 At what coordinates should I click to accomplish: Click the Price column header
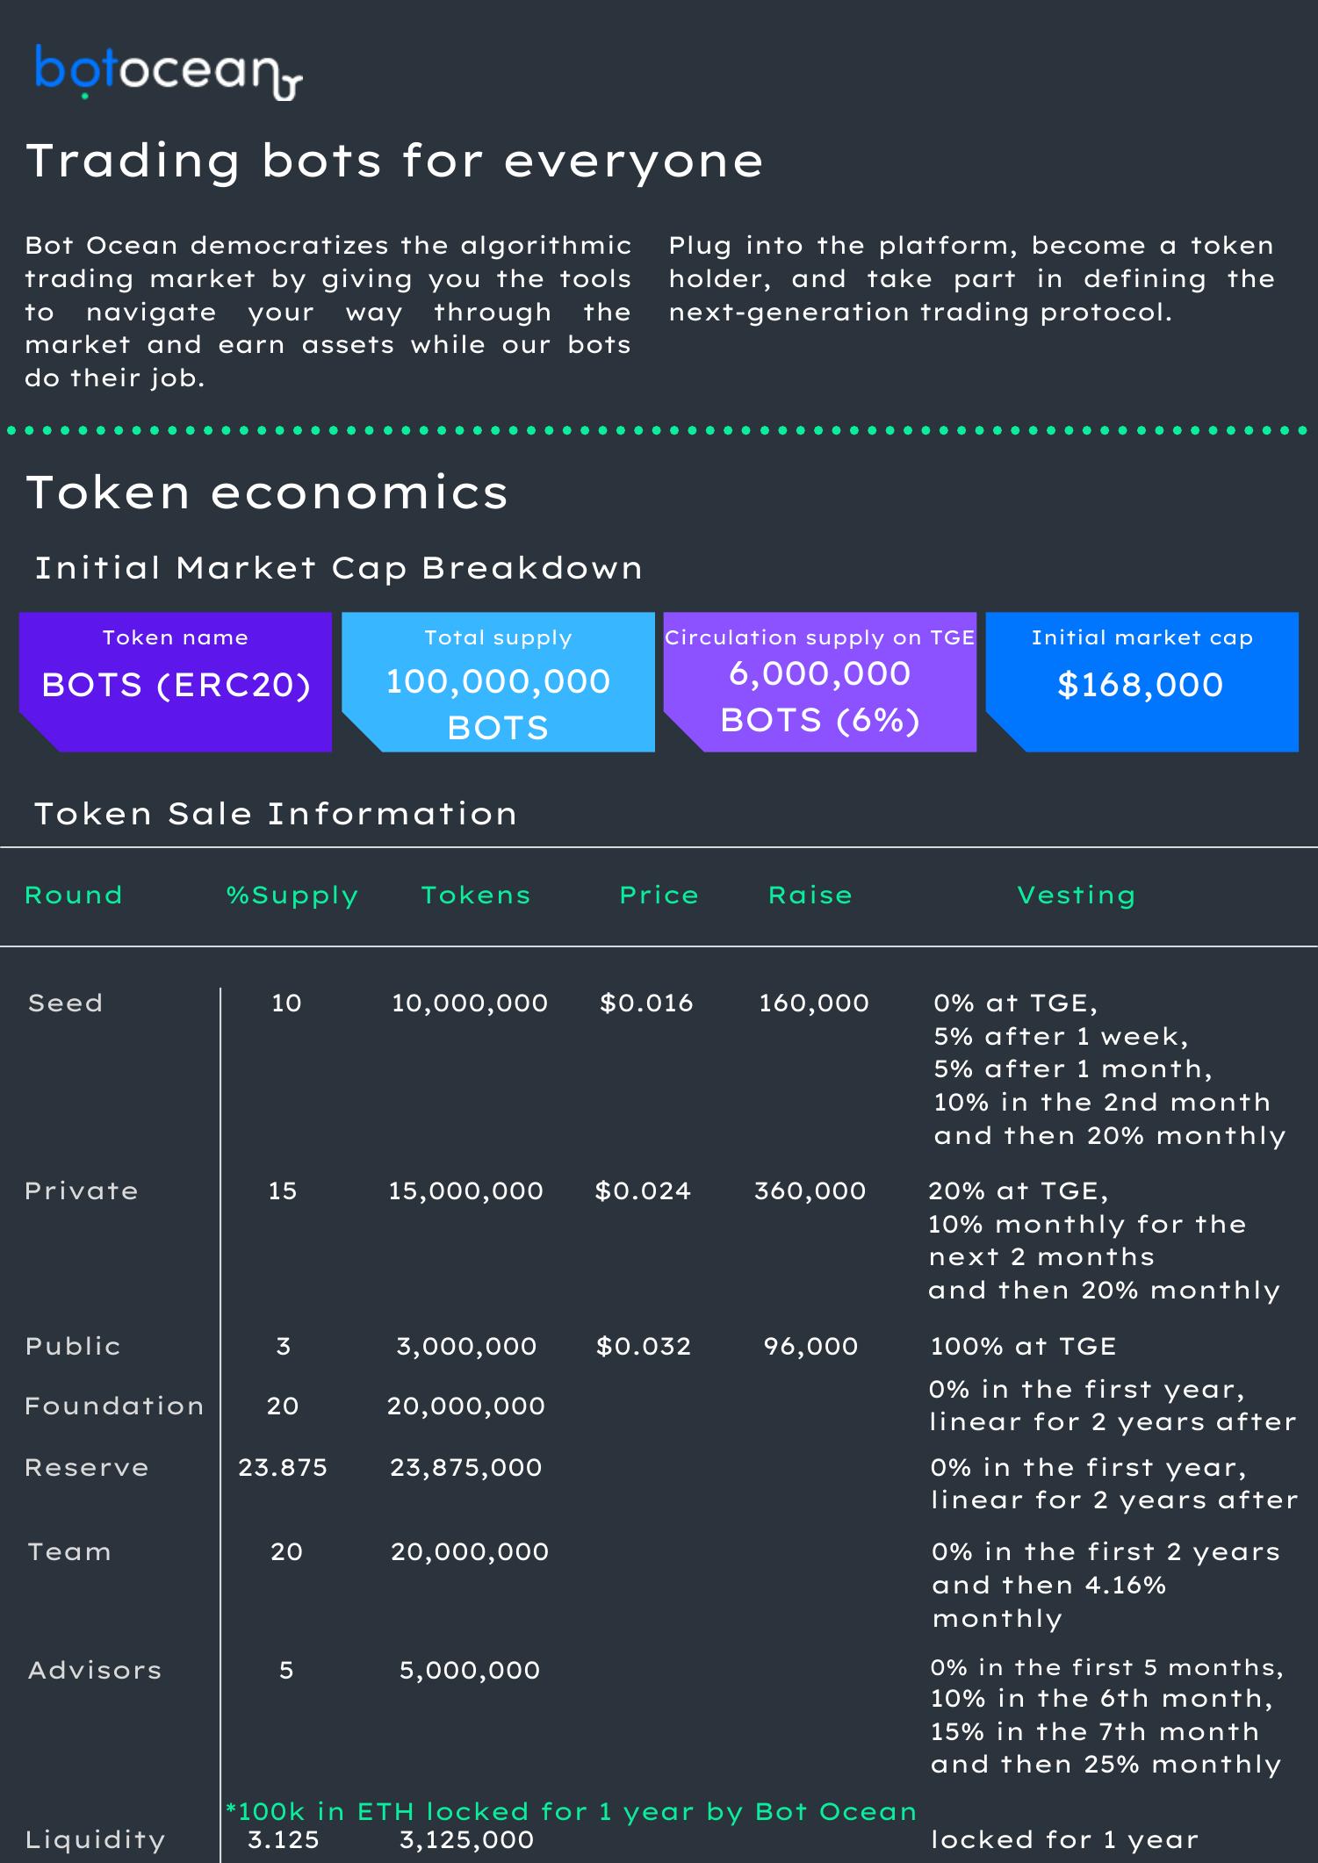[x=659, y=896]
